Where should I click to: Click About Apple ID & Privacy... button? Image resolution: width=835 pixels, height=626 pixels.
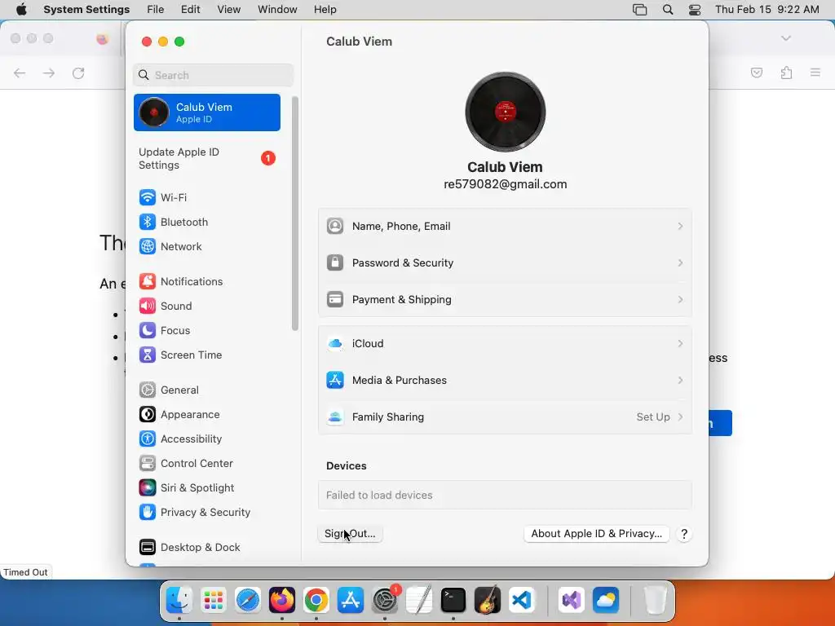596,534
